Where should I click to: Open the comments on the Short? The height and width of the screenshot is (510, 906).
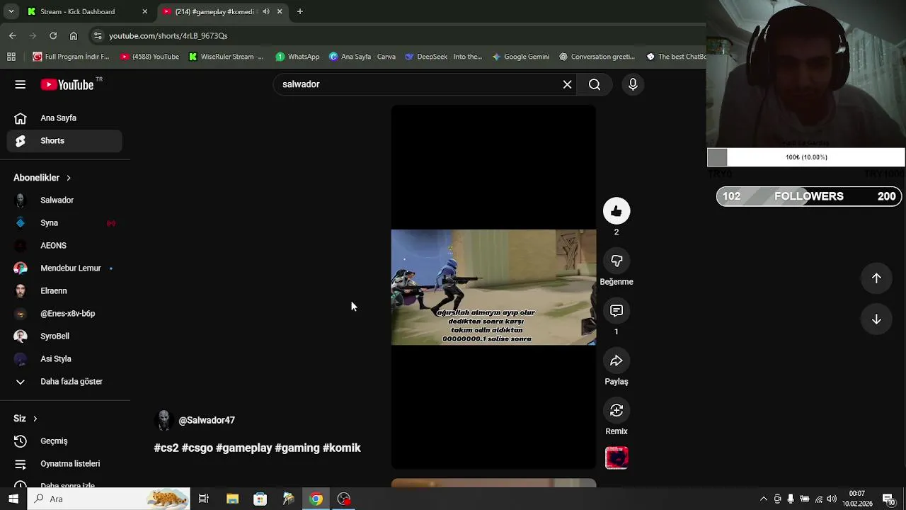[x=617, y=311]
